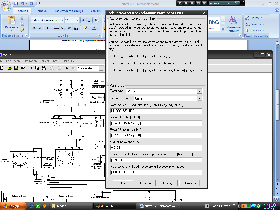This screenshot has height=210, width=280.
Task: Open Найти find menu in Word
Action: click(254, 18)
